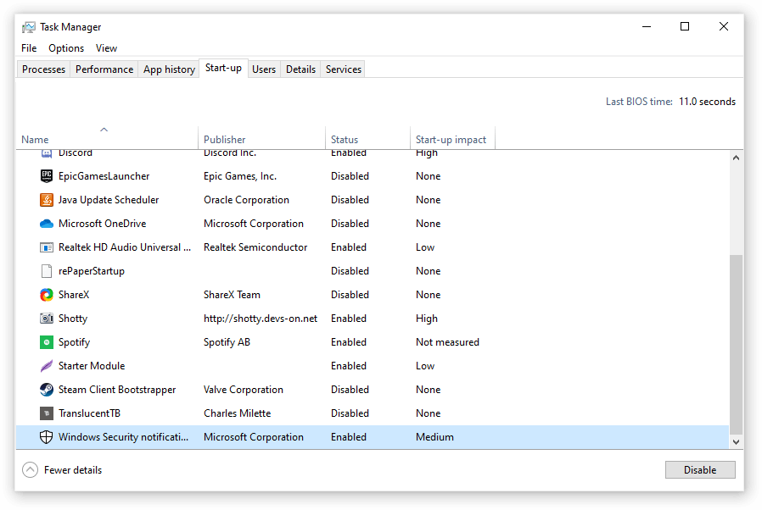Click the rePaperStartup blank file icon
762x510 pixels.
pos(46,271)
